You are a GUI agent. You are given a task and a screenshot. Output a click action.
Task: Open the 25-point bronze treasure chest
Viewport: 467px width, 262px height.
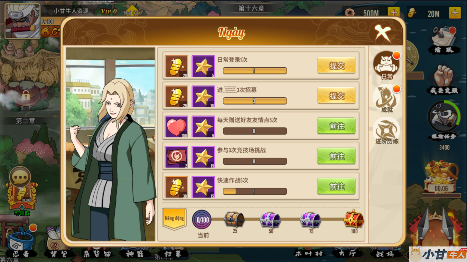[x=234, y=220]
